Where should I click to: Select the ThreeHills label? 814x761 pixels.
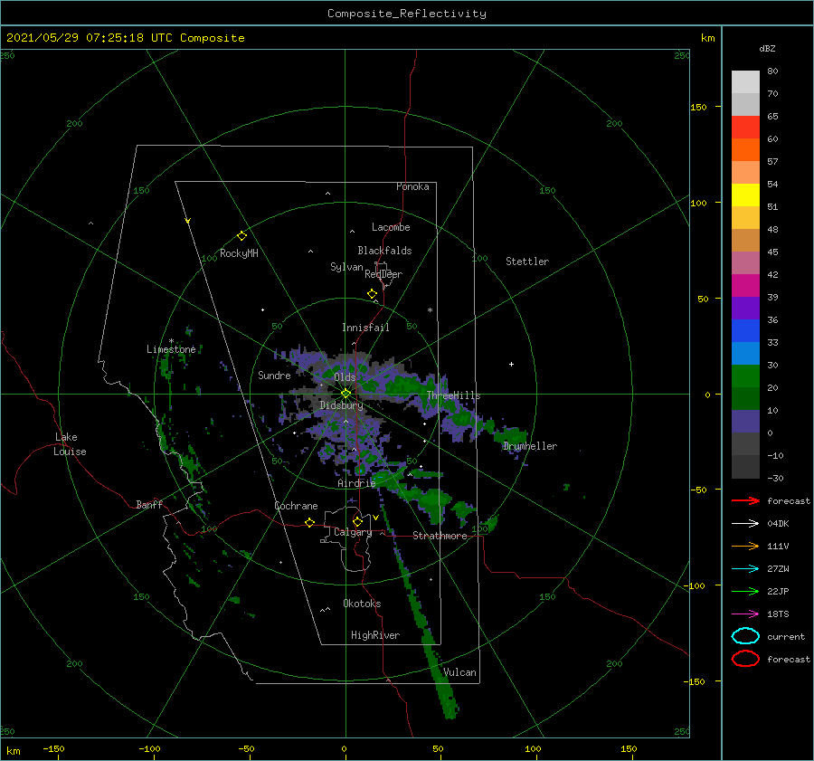(x=453, y=395)
